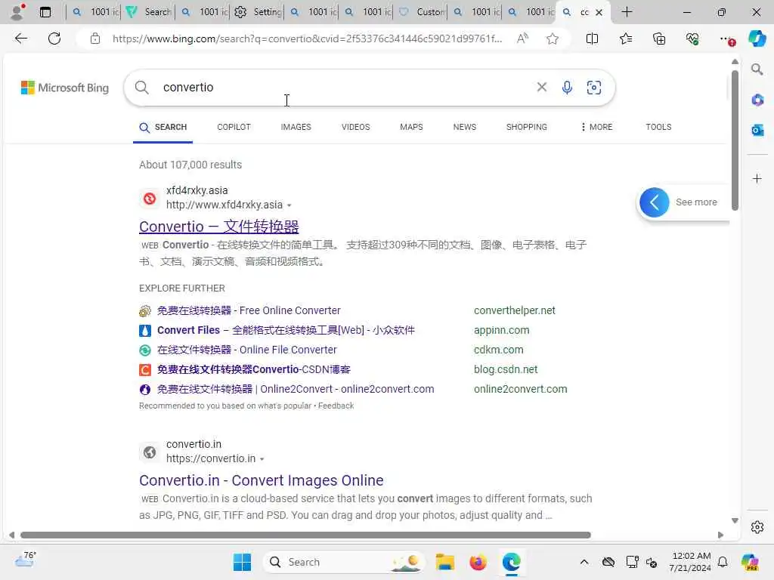Switch to VIDEOS tab
This screenshot has width=774, height=580.
pos(355,127)
